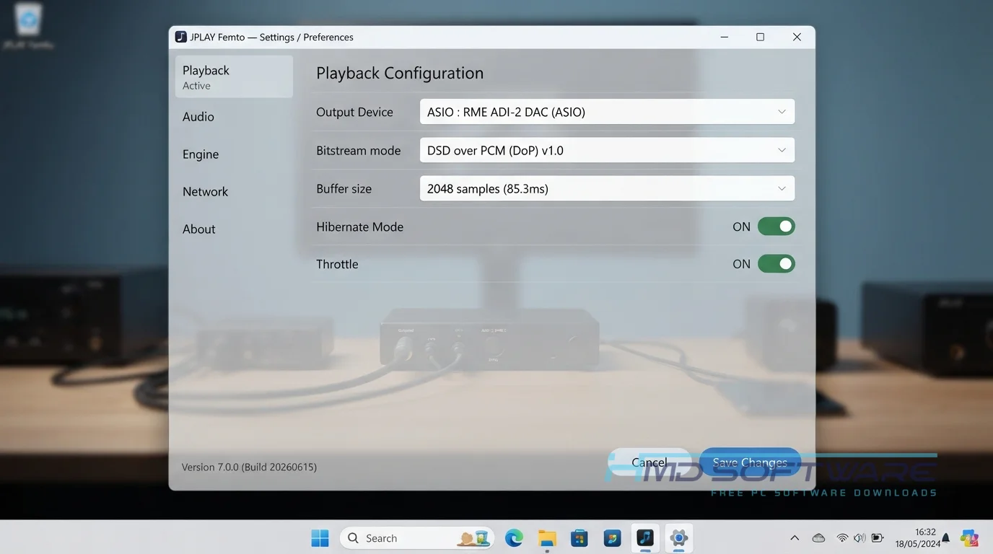The image size is (993, 554).
Task: Click the taskbar Search box
Action: coord(416,538)
